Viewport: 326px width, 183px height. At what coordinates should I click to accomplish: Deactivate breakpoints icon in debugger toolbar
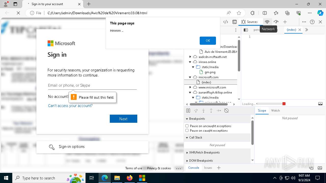click(226, 111)
